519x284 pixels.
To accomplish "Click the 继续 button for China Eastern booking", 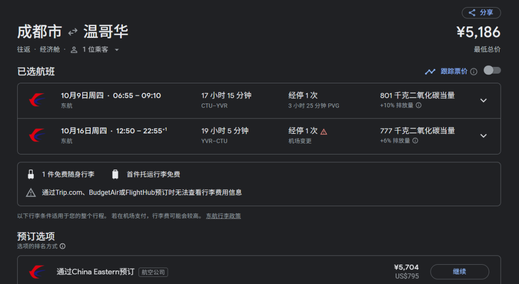I will tap(459, 271).
